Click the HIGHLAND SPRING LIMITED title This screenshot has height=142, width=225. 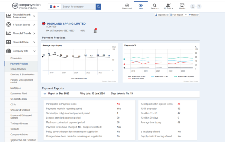coord(66,24)
